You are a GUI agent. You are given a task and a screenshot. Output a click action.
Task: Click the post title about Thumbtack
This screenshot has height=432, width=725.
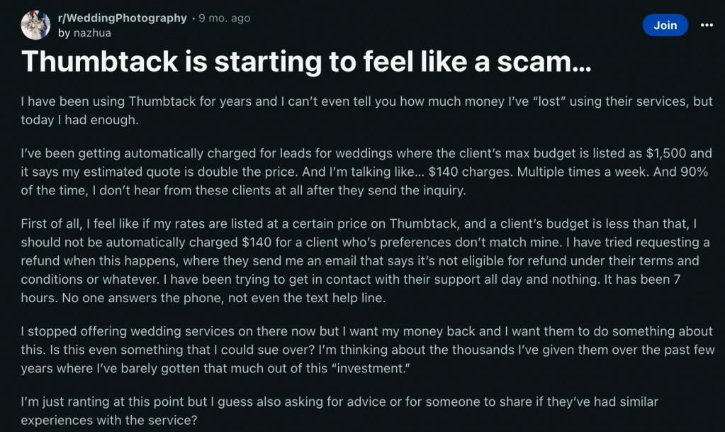tap(306, 62)
